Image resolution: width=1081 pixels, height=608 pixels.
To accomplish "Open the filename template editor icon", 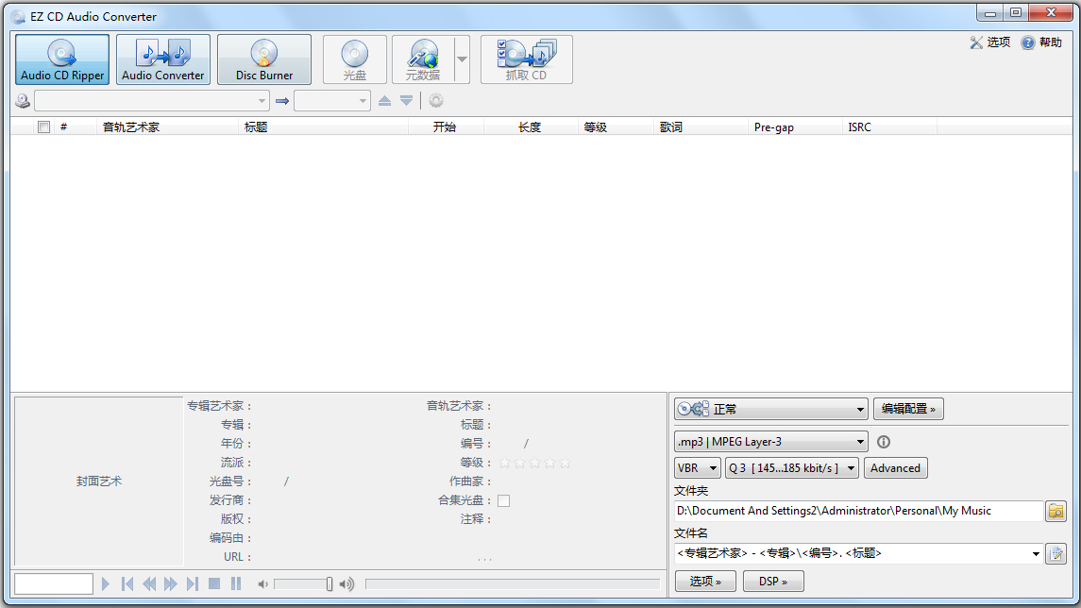I will point(1056,553).
